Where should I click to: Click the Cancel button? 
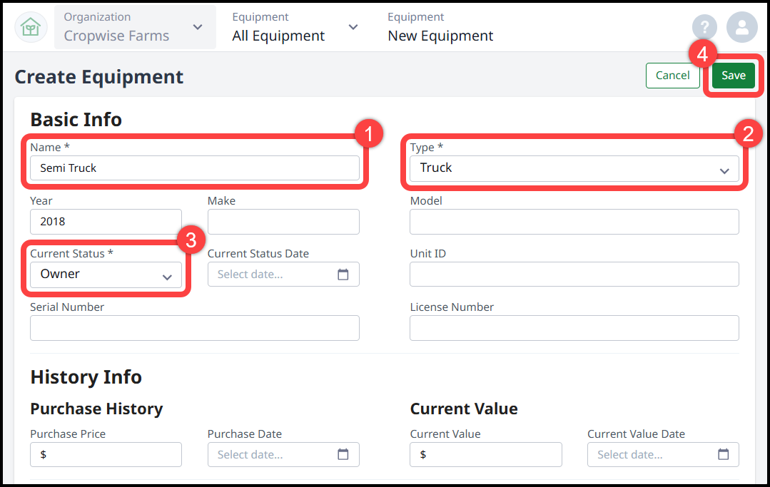point(672,76)
